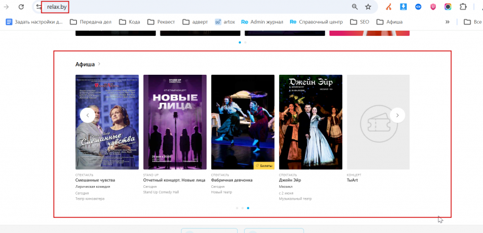Open the ТыArt concert title
This screenshot has width=483, height=233.
point(352,180)
